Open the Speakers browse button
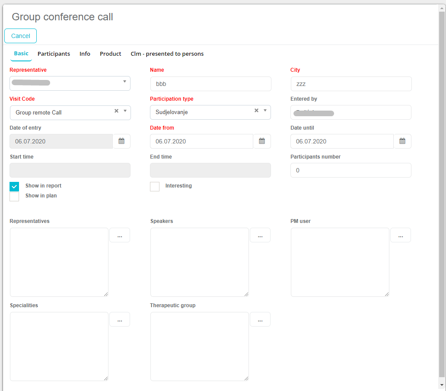Image resolution: width=446 pixels, height=391 pixels. [x=260, y=235]
